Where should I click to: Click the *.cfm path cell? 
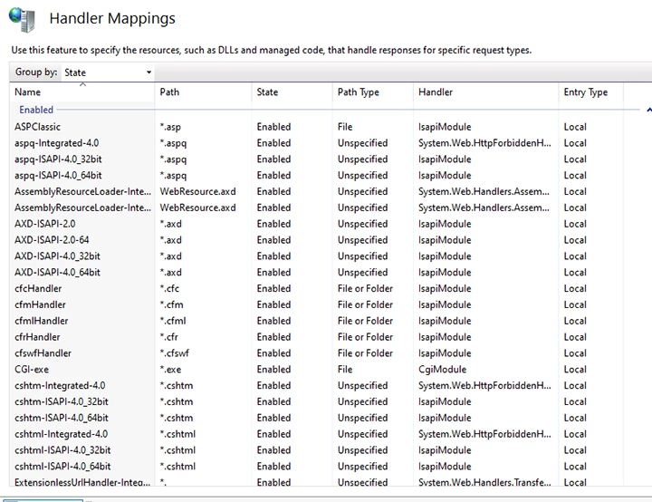tap(171, 304)
